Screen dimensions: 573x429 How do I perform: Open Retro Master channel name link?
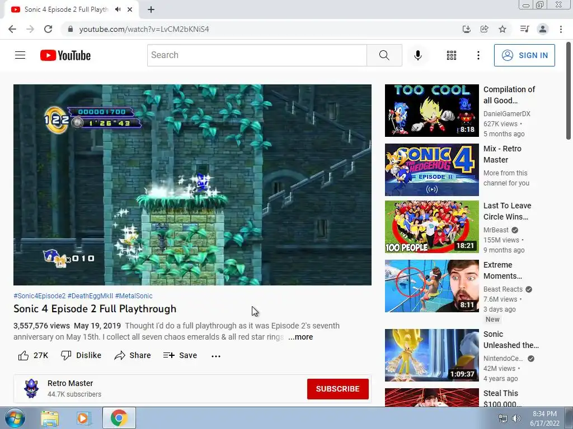pos(70,383)
